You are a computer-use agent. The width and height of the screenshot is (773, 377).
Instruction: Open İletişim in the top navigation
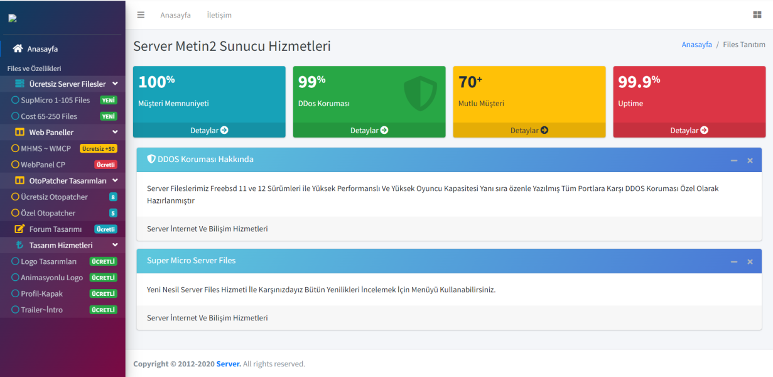click(219, 15)
